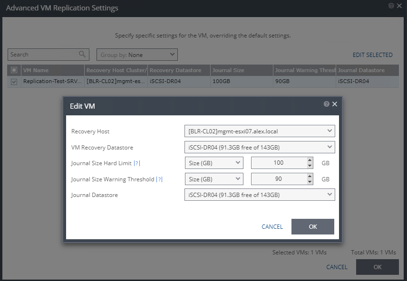
Task: Click the search magnifier icon
Action: [x=82, y=55]
